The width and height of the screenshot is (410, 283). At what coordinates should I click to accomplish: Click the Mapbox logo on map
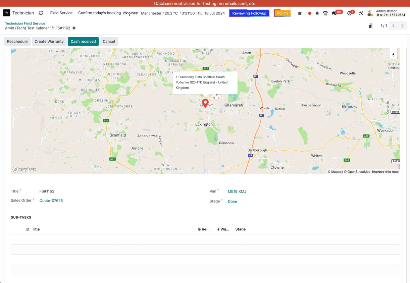(24, 170)
